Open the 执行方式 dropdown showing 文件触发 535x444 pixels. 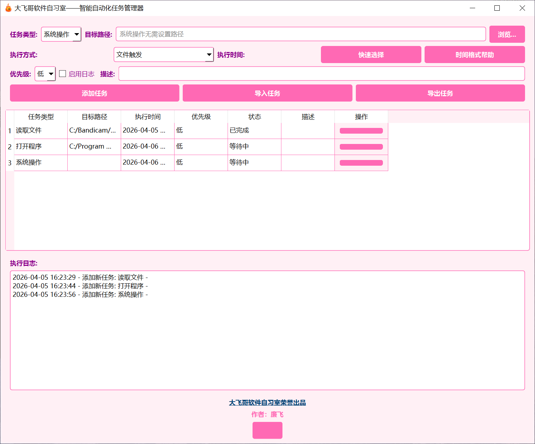164,55
